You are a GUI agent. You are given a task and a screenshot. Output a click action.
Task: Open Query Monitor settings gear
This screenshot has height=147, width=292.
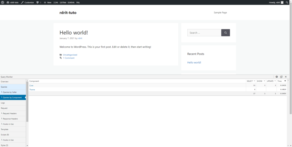click(277, 77)
